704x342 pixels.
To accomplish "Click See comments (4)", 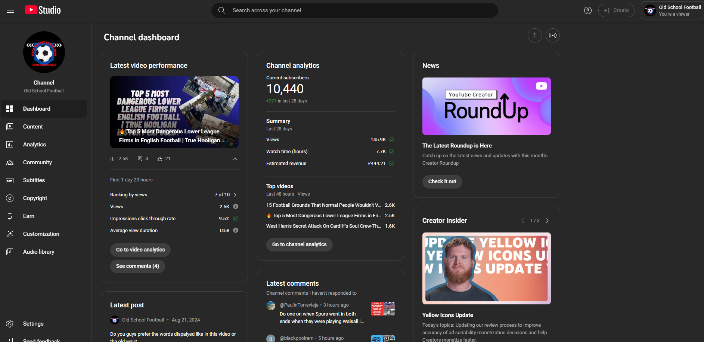I will [x=137, y=266].
